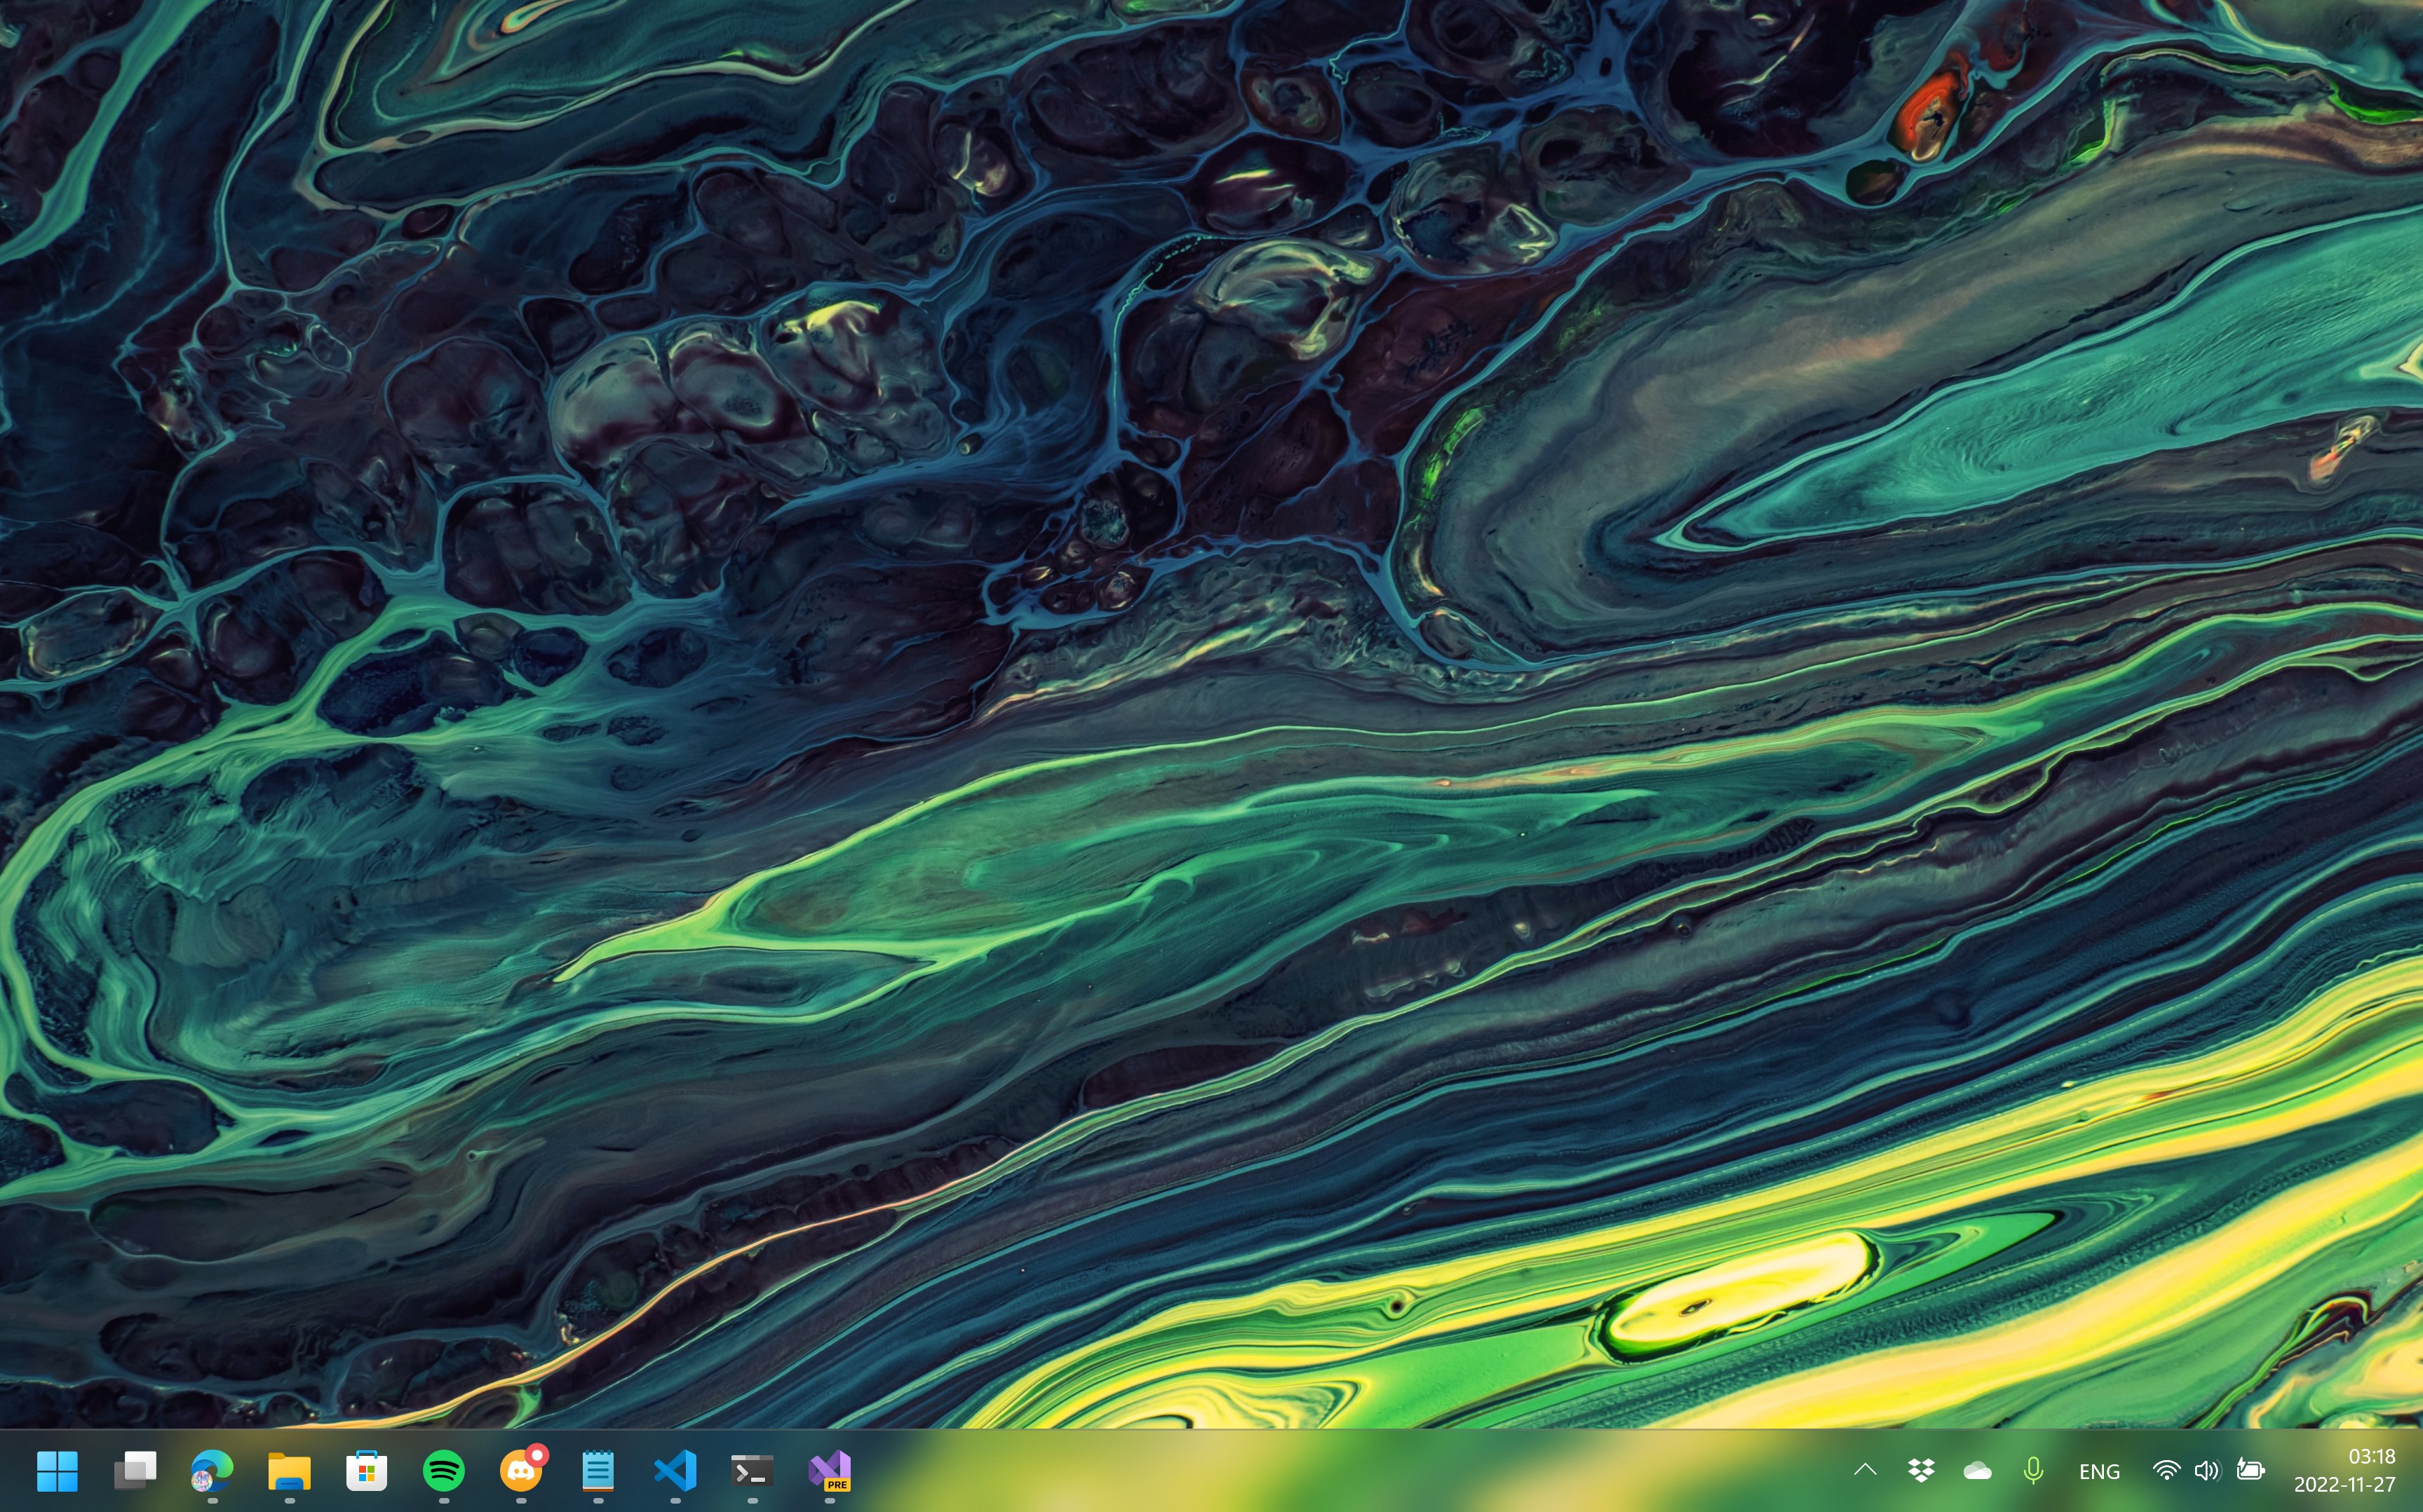Launch Spotify from the taskbar
The width and height of the screenshot is (2423, 1512).
click(443, 1470)
